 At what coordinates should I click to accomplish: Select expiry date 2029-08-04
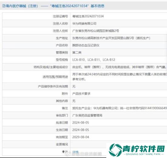pos(81,137)
